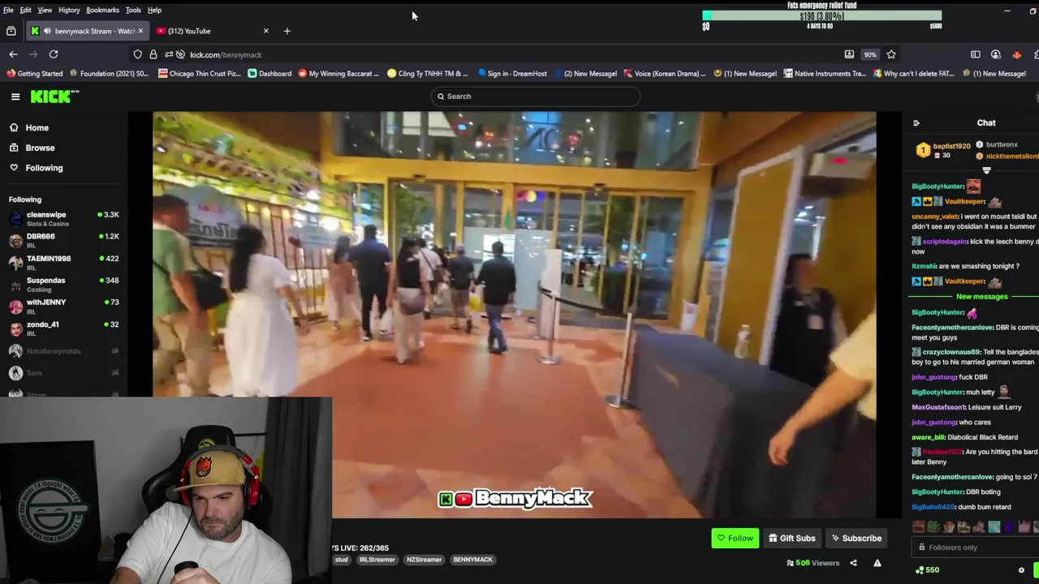Open DBR666 channel in Following list

[x=63, y=240]
